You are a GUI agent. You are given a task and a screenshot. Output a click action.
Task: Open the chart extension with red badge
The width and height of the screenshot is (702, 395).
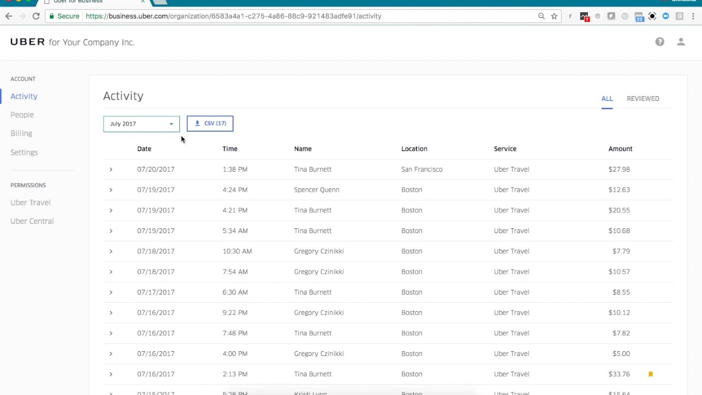584,16
